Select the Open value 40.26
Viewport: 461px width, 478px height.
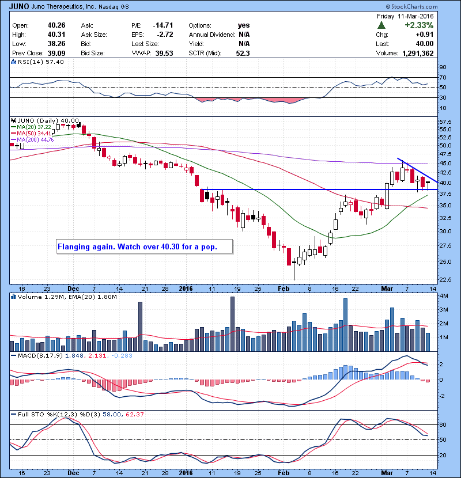pos(56,25)
